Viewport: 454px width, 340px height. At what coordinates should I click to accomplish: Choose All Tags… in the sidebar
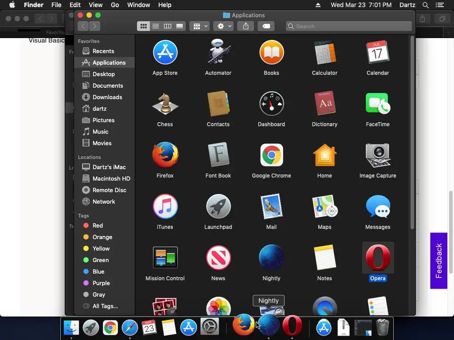click(105, 306)
